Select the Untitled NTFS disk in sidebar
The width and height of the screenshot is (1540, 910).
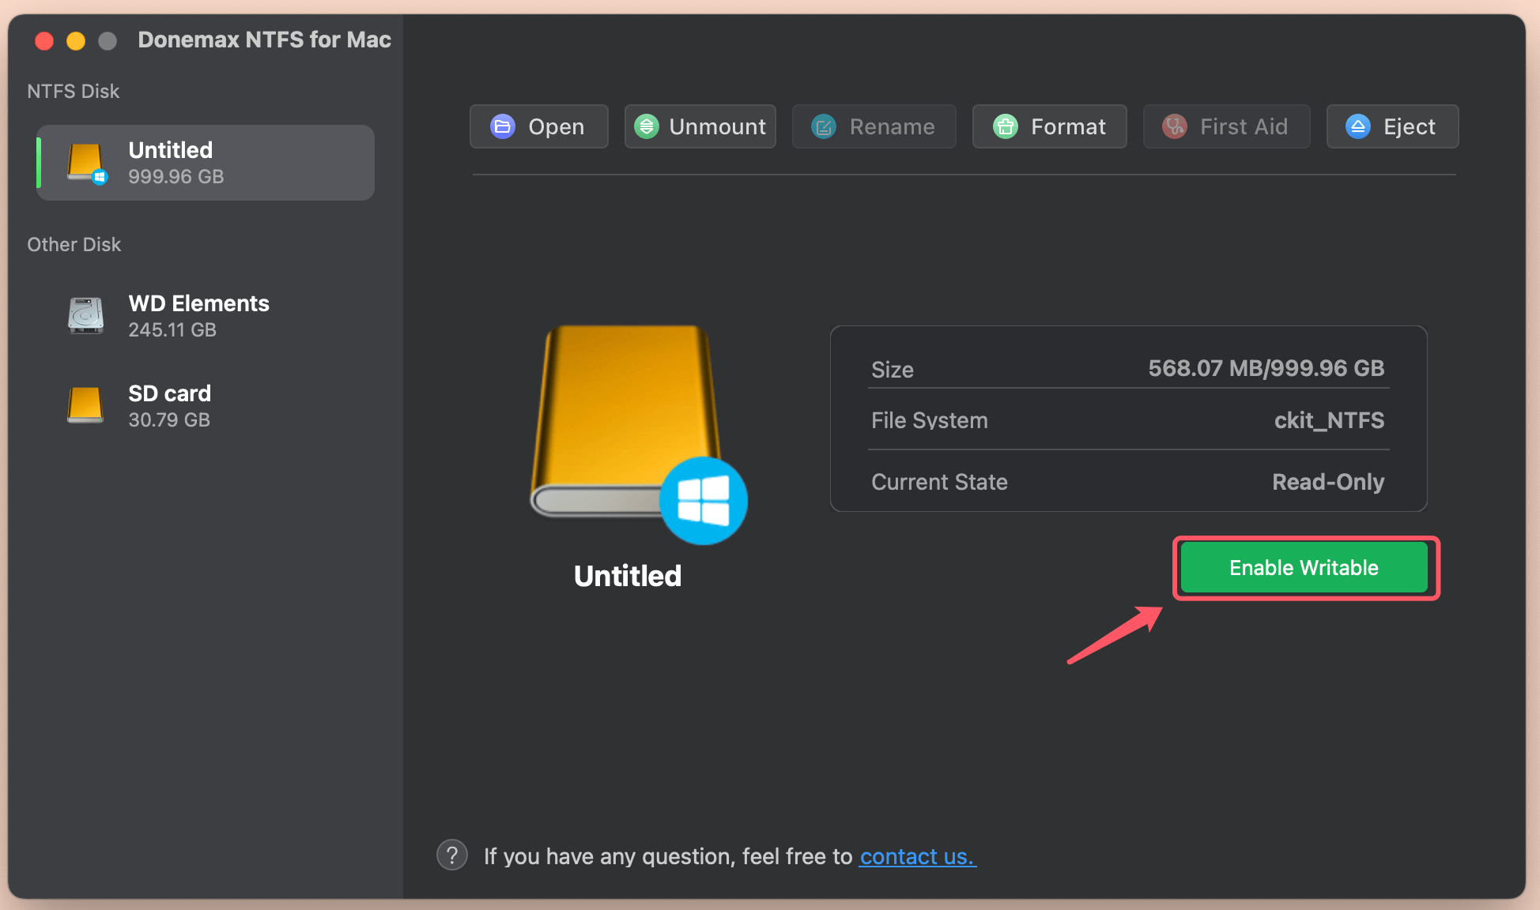pyautogui.click(x=204, y=162)
